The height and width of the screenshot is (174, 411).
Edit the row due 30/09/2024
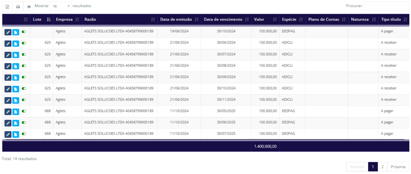[x=8, y=78]
